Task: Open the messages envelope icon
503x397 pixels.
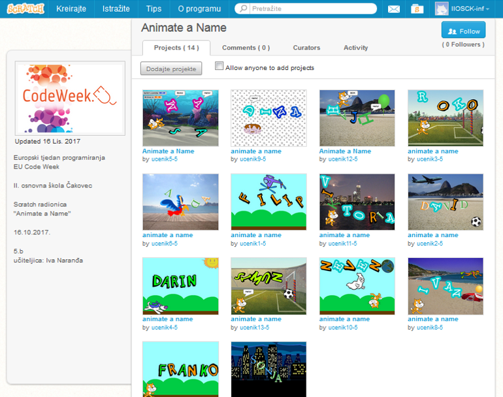Action: point(394,9)
